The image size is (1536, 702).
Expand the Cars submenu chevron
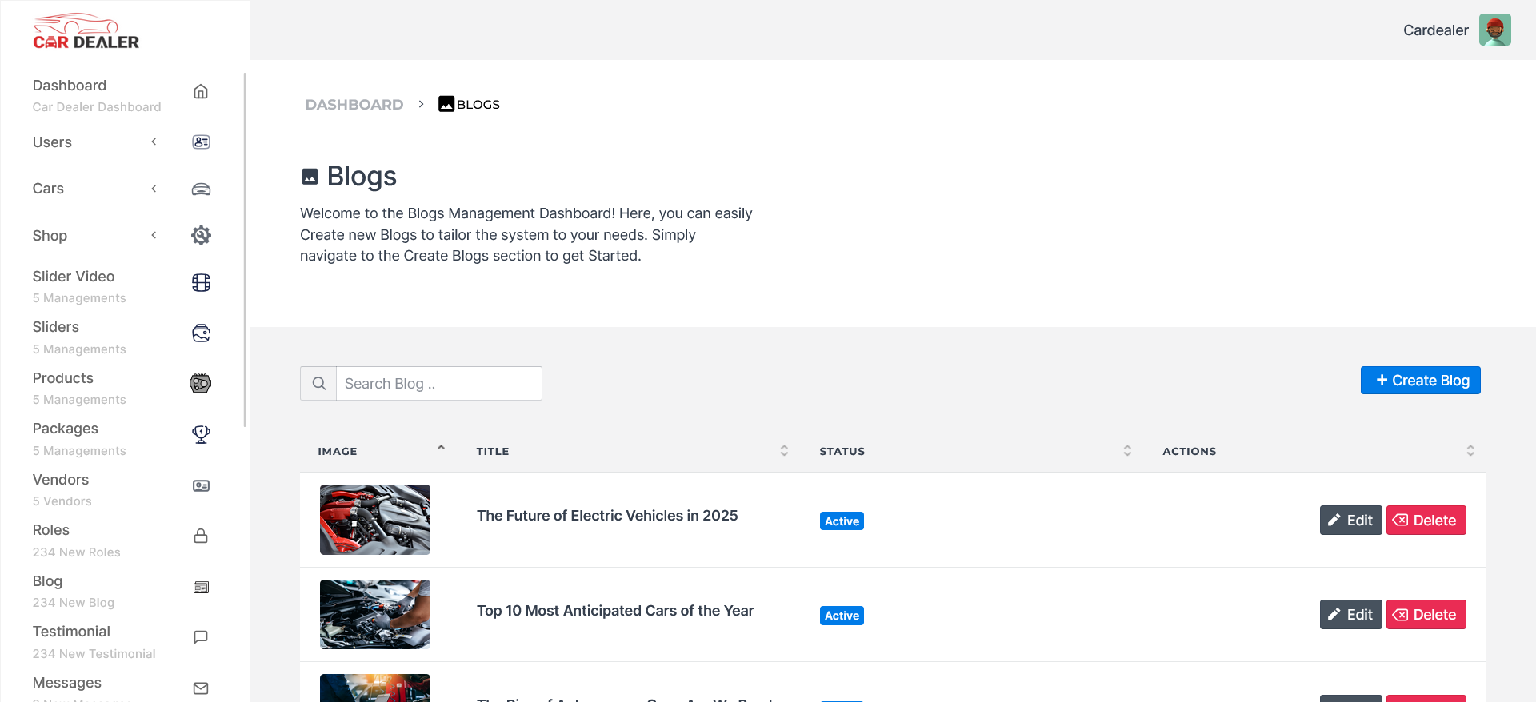point(154,189)
